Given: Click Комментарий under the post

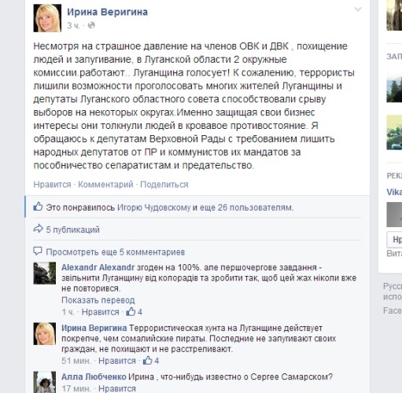Looking at the screenshot, I should point(105,185).
